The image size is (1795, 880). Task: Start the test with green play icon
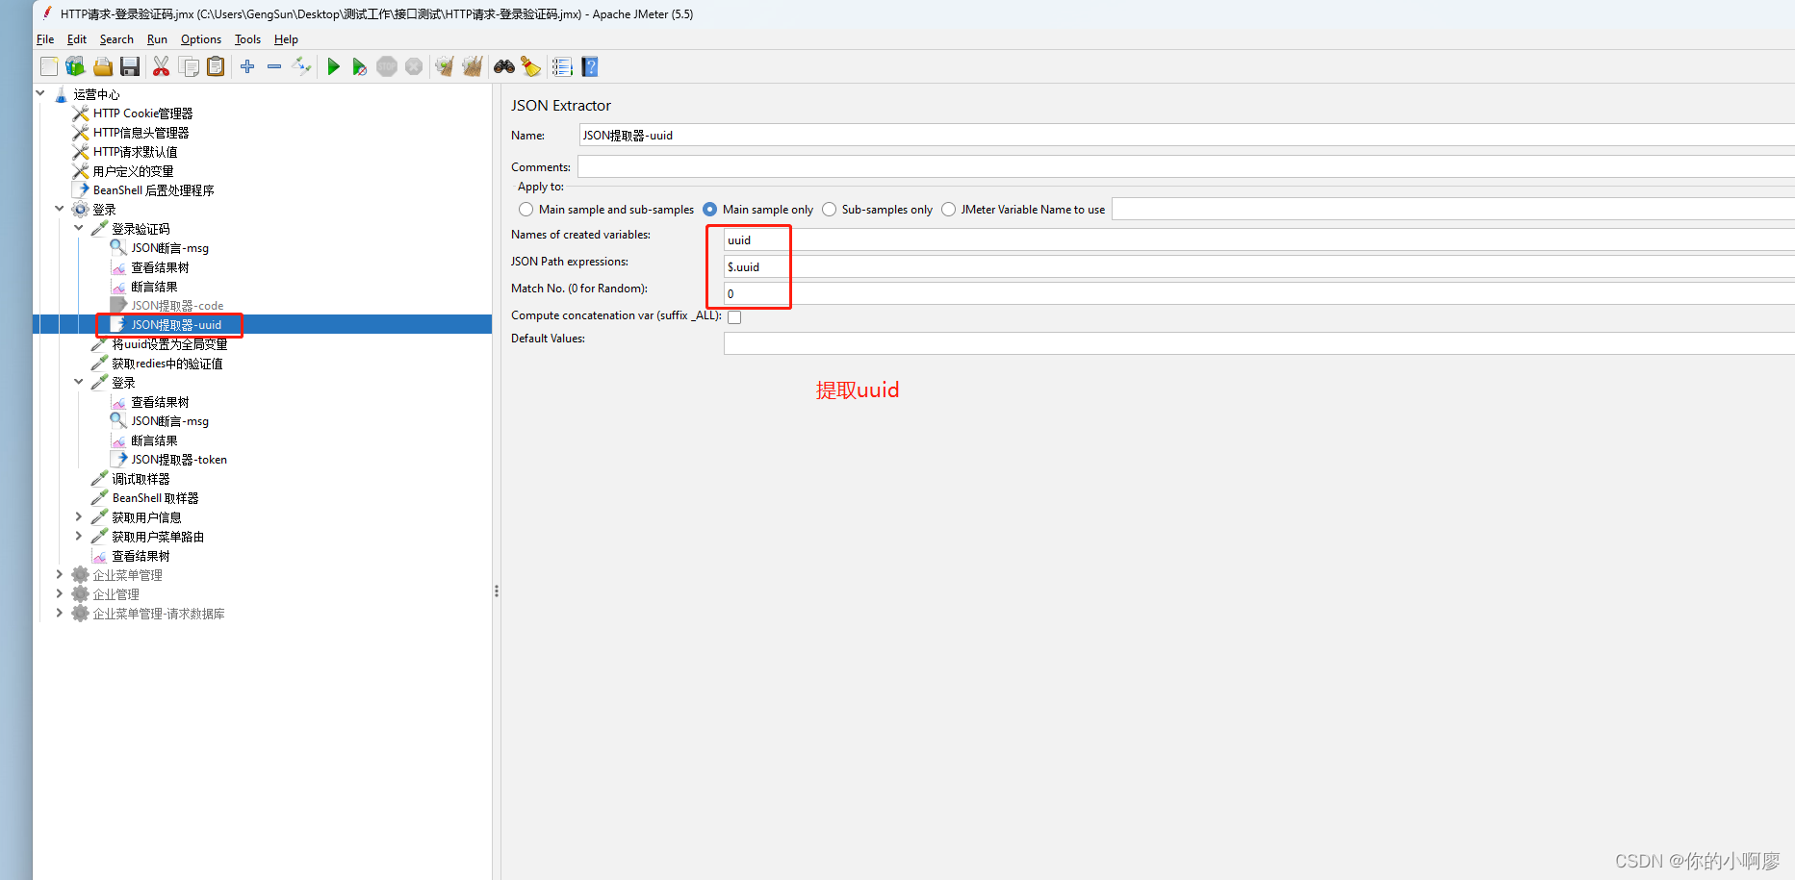(x=333, y=66)
